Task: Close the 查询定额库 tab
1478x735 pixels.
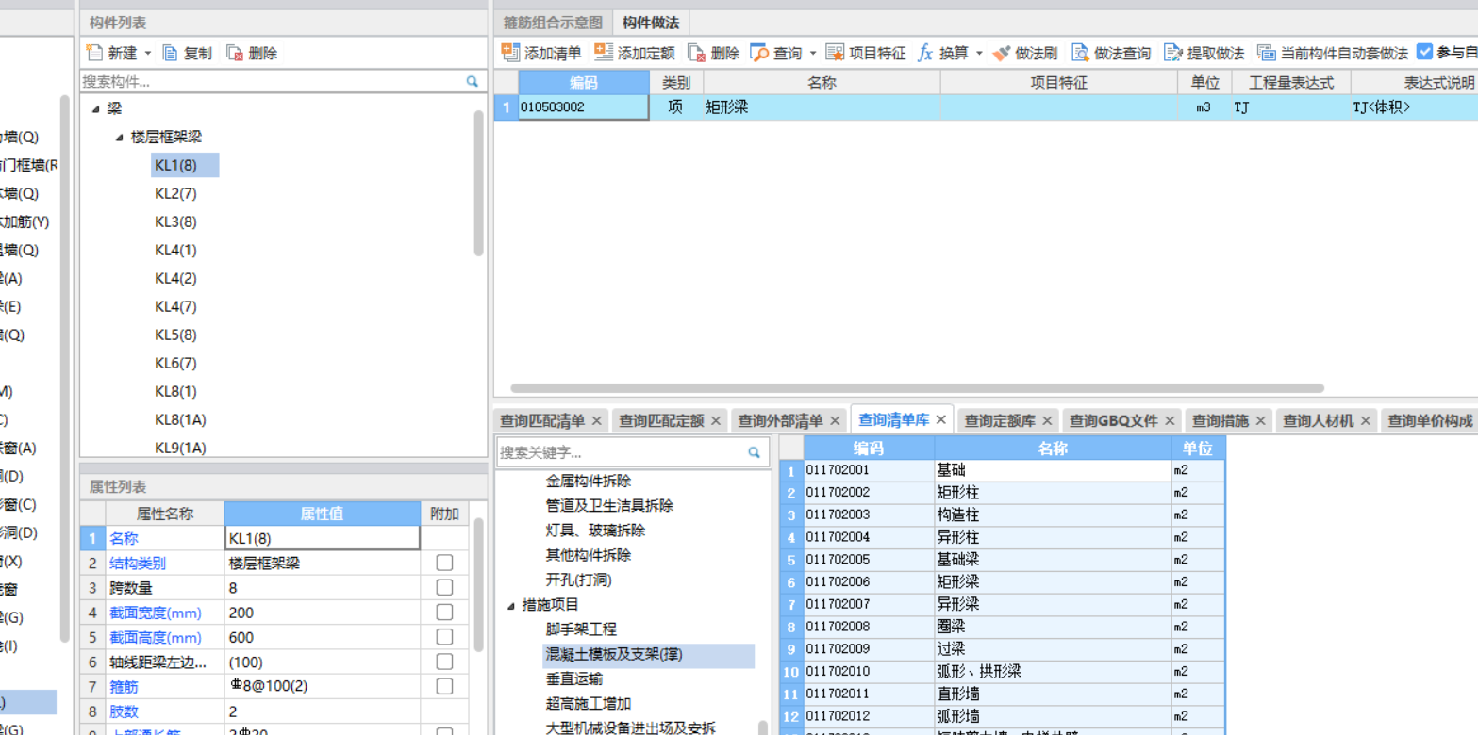Action: (x=1047, y=421)
